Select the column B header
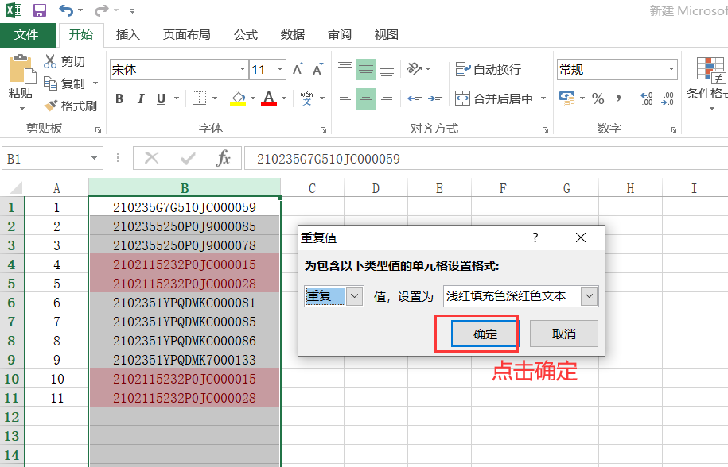 pos(185,188)
